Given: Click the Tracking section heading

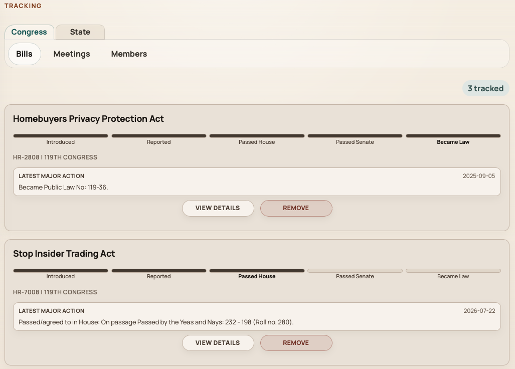Looking at the screenshot, I should pyautogui.click(x=23, y=6).
